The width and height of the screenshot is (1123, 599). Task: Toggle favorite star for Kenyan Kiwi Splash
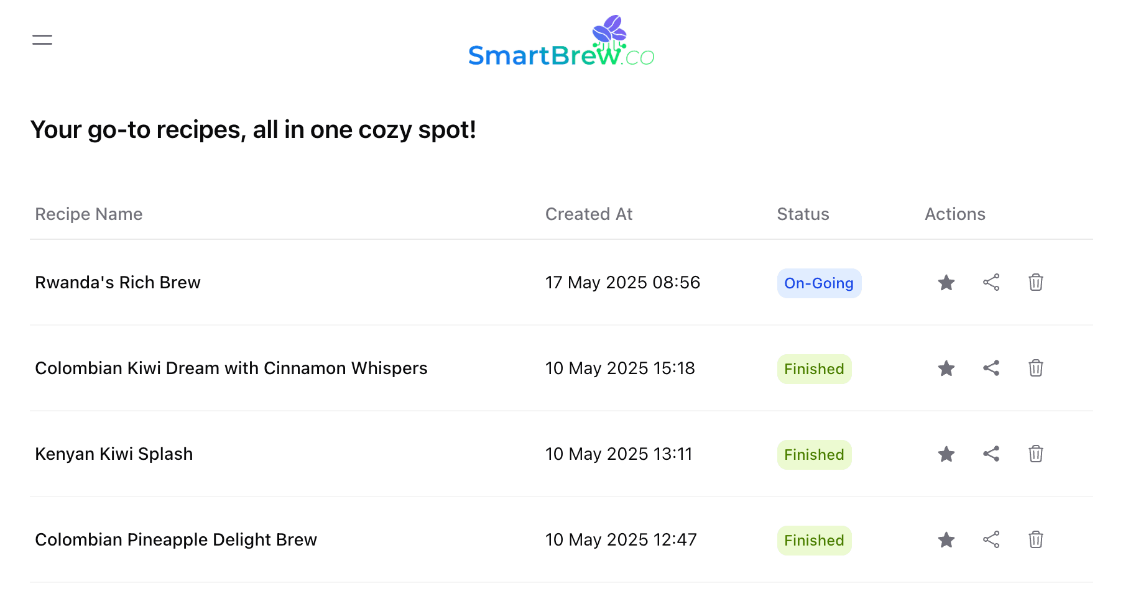tap(946, 454)
